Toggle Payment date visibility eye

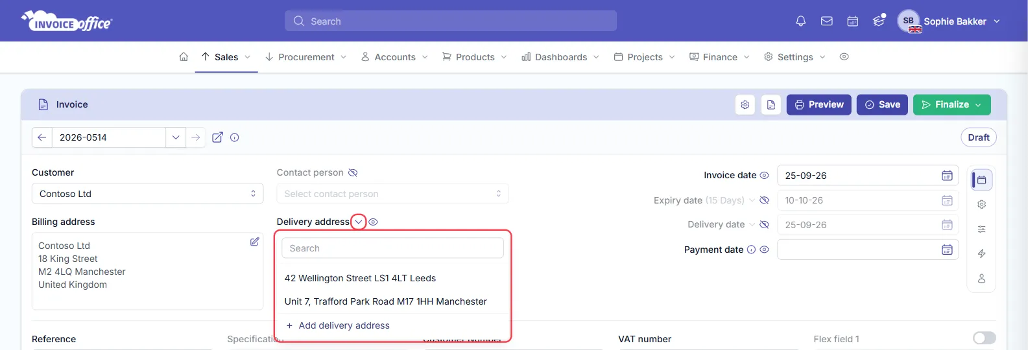(765, 250)
